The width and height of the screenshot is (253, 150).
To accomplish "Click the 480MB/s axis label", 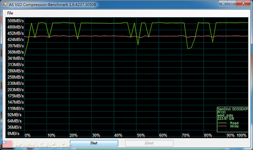I will click(16, 27).
